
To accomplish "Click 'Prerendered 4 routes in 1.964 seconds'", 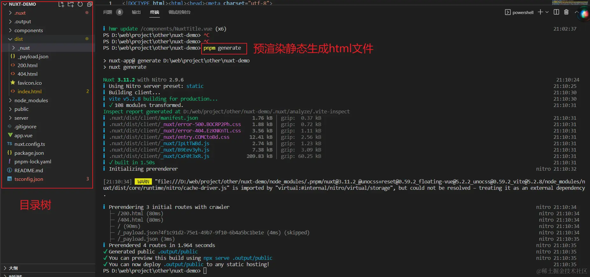I will tap(162, 245).
